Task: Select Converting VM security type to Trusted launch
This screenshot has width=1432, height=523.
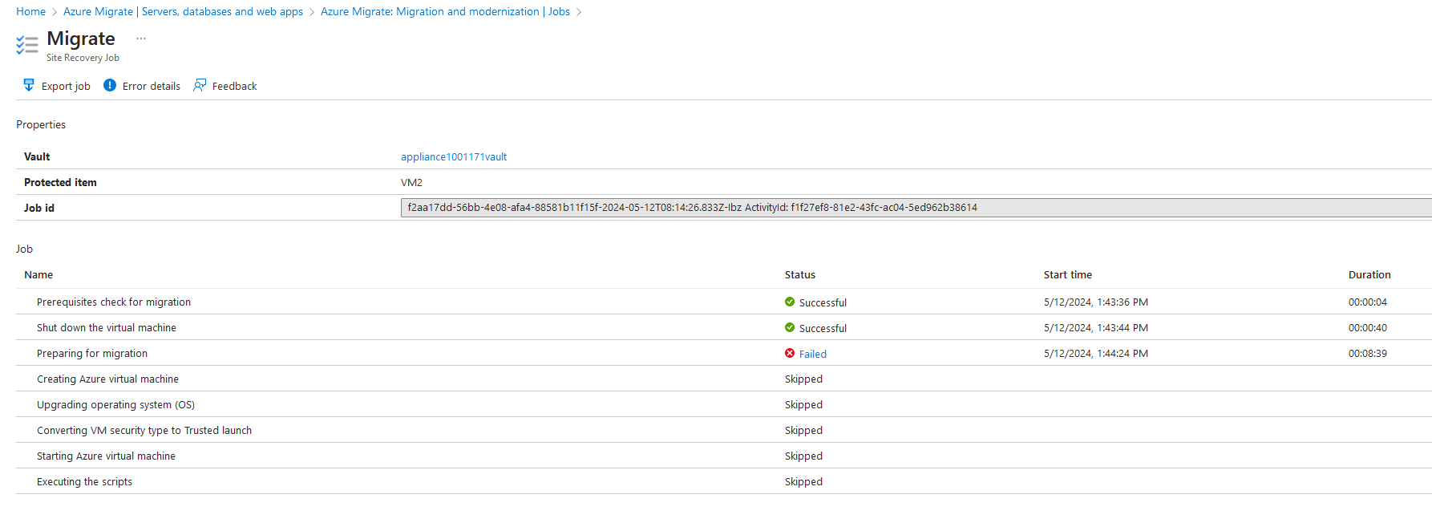Action: [x=724, y=430]
